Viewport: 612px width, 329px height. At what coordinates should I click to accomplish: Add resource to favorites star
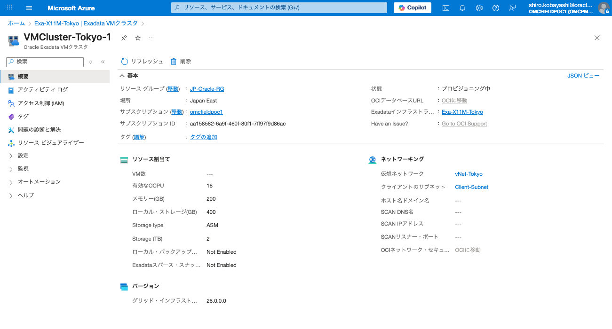[x=138, y=38]
